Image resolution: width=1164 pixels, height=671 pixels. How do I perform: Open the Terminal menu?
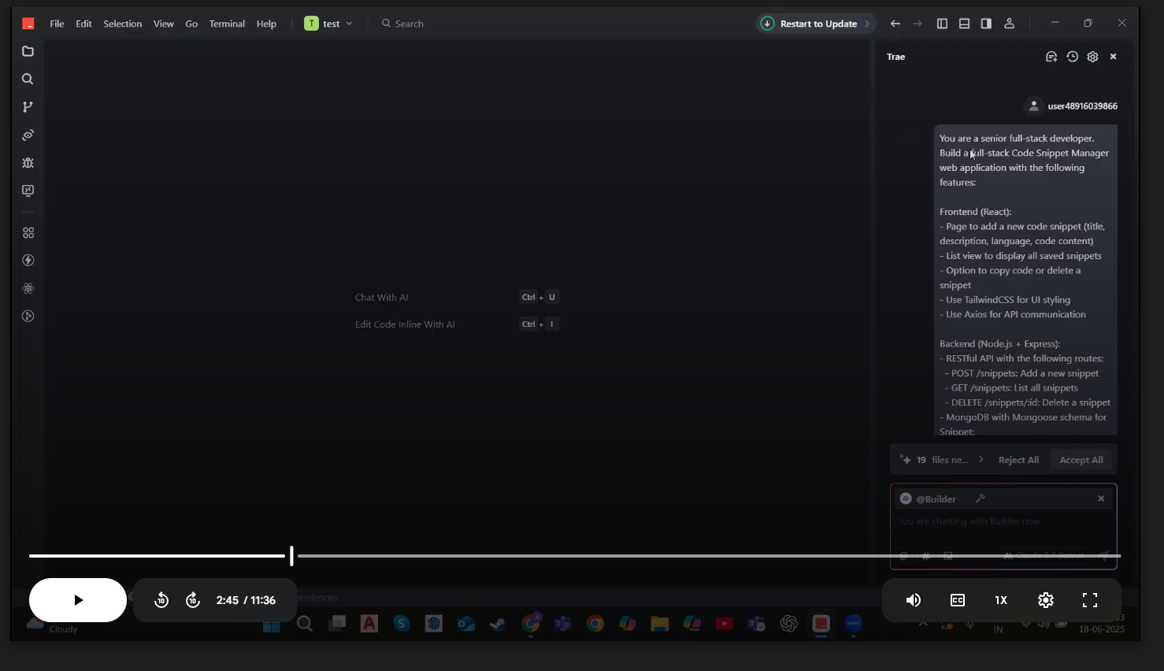[227, 24]
